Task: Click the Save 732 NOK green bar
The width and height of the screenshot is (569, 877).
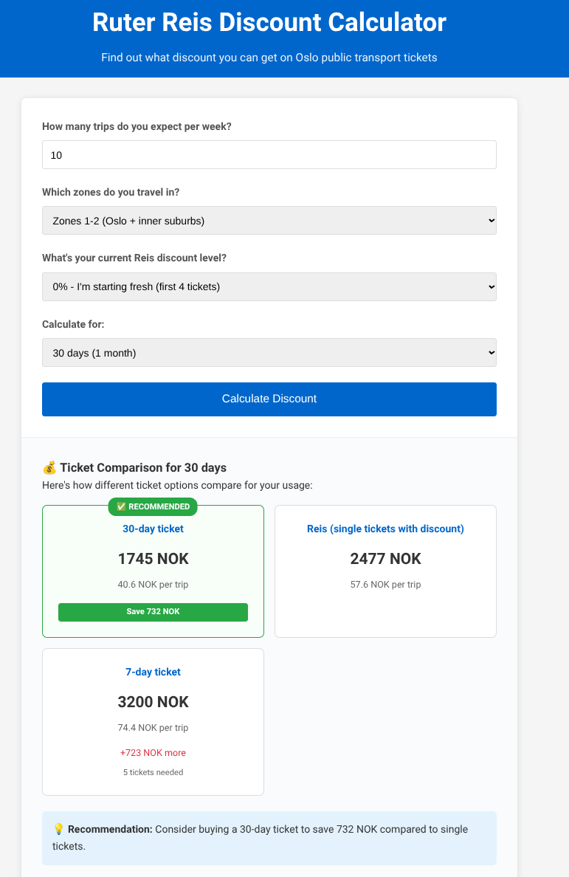Action: coord(154,612)
